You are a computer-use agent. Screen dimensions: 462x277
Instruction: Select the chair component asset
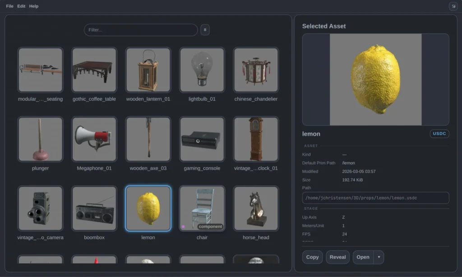coord(202,208)
